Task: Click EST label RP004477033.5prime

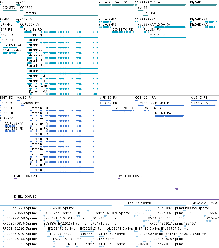Action: click(x=167, y=244)
